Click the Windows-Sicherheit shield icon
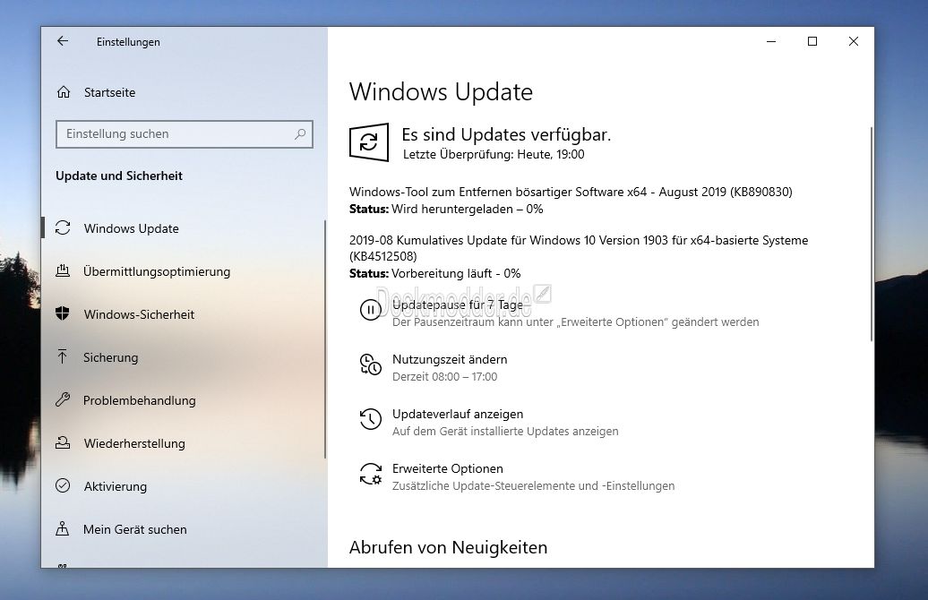Image resolution: width=928 pixels, height=600 pixels. click(x=63, y=313)
